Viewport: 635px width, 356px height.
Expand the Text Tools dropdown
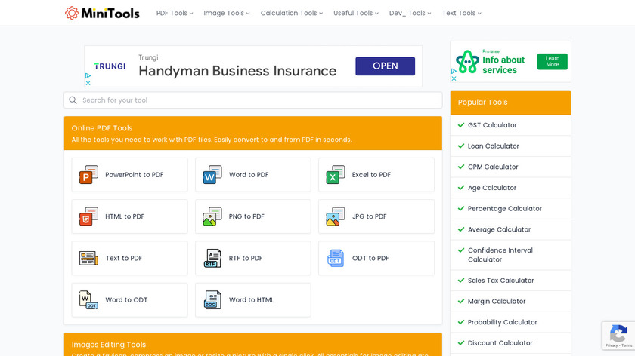pyautogui.click(x=461, y=13)
